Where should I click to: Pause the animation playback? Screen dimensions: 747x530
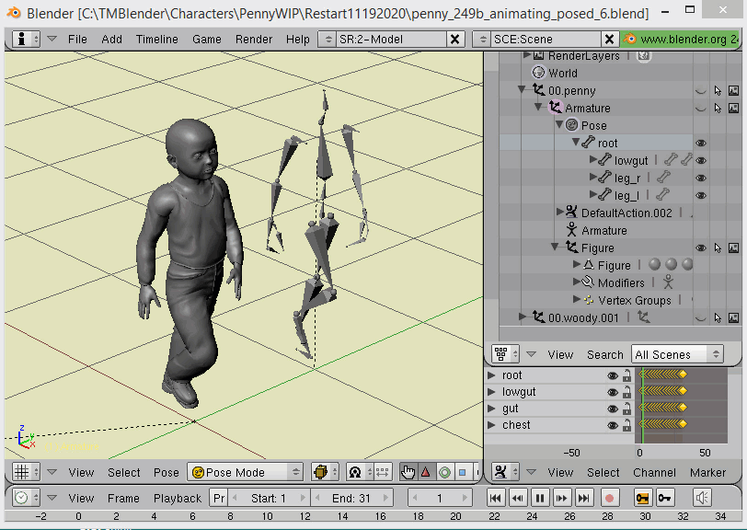[540, 498]
